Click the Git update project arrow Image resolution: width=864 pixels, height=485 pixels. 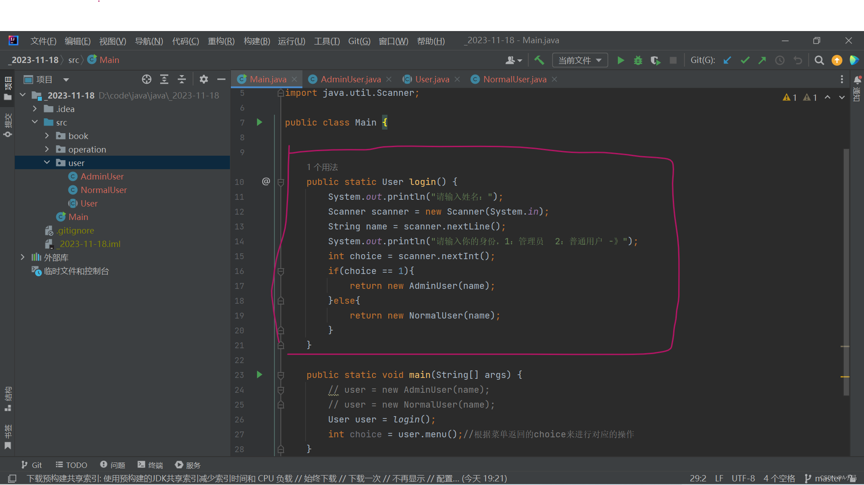[727, 60]
